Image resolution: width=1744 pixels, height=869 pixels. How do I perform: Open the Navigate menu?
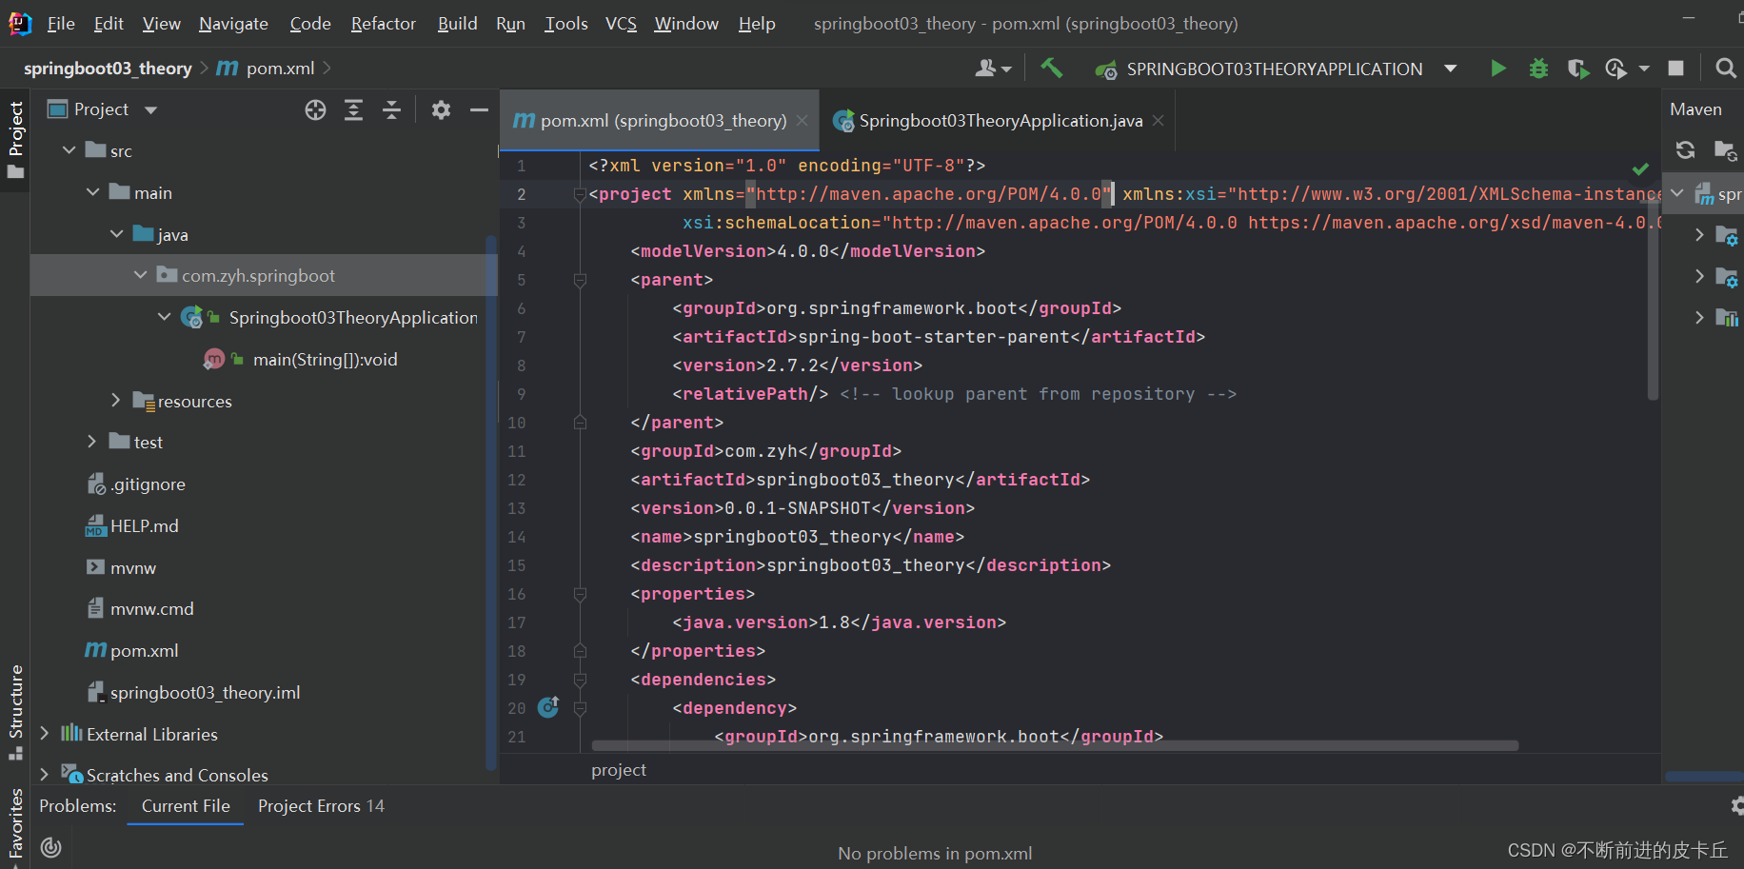[x=233, y=24]
